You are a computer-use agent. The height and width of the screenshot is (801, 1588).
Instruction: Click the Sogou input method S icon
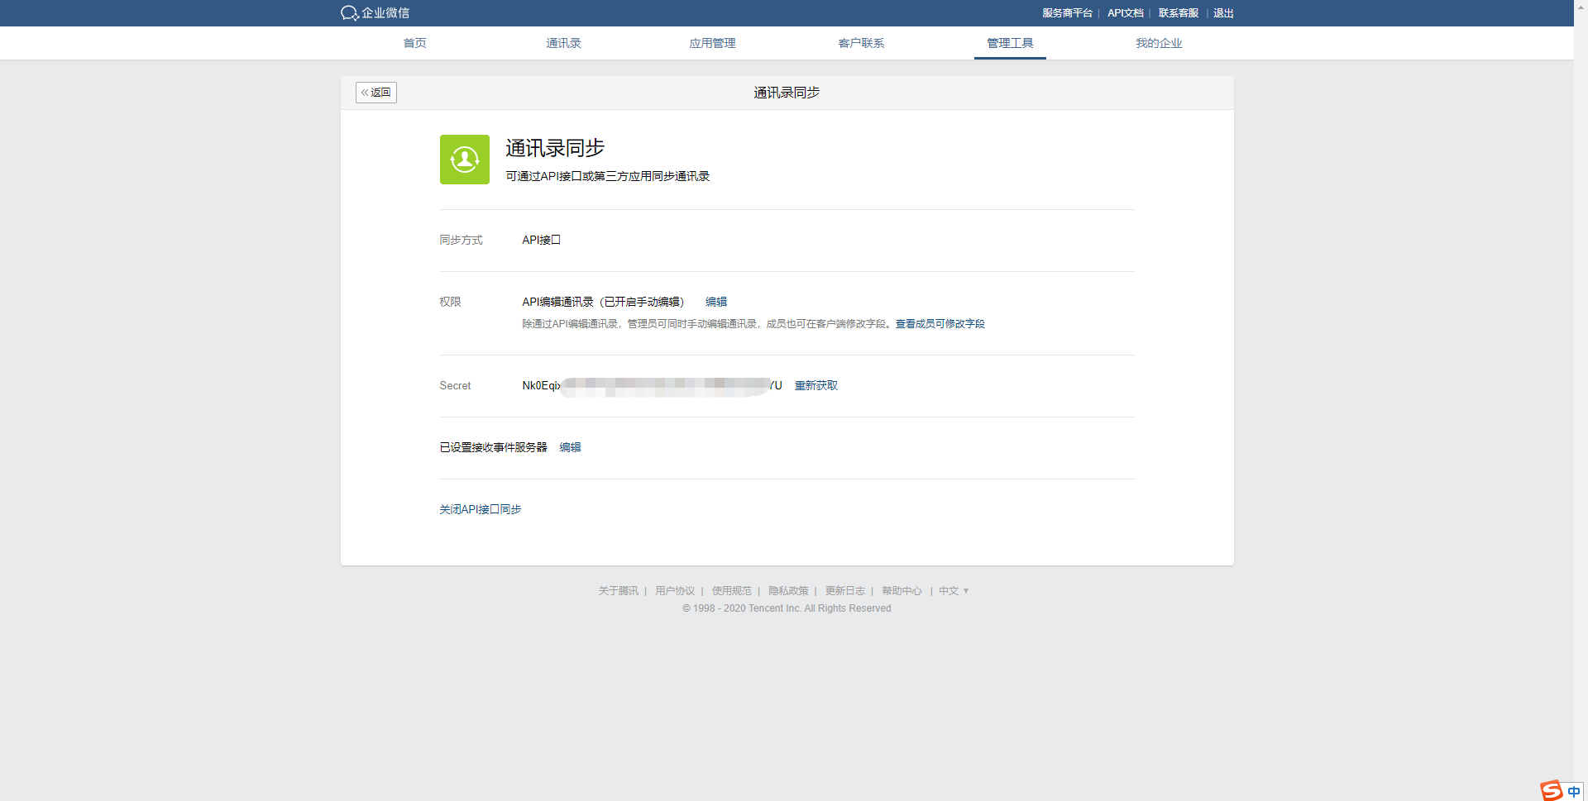[1552, 790]
